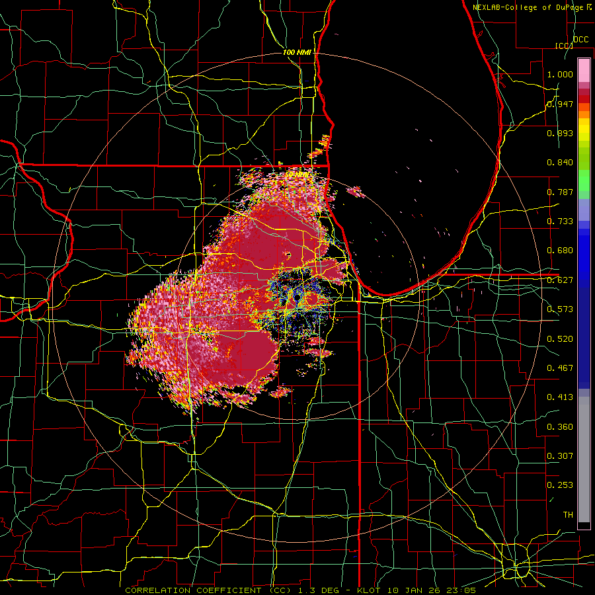Pick the periwinkle light-blue color bar segment

tap(584, 210)
